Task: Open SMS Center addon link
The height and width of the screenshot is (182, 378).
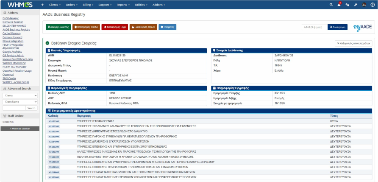Action: point(9,78)
